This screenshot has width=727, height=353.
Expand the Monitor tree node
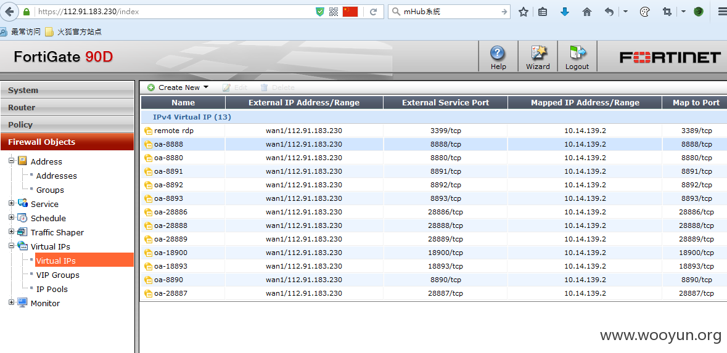(11, 302)
